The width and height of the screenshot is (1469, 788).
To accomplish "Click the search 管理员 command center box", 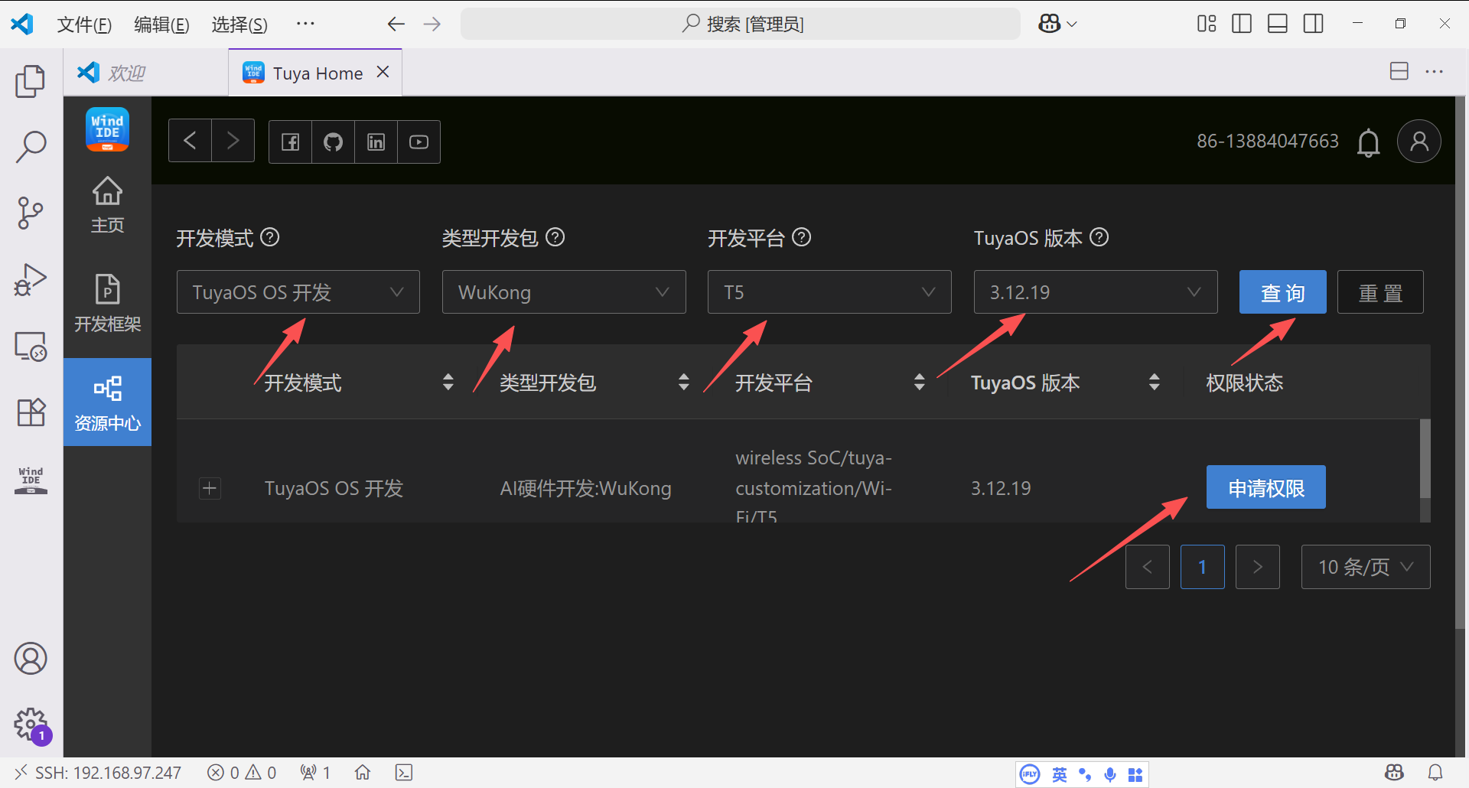I will coord(741,24).
